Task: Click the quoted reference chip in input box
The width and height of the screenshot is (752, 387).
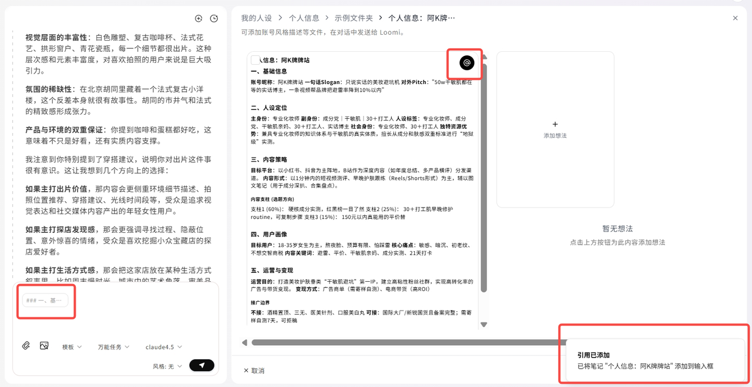Action: (45, 301)
